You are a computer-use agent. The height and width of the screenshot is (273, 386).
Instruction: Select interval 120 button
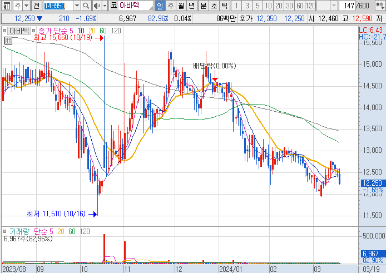[311, 6]
